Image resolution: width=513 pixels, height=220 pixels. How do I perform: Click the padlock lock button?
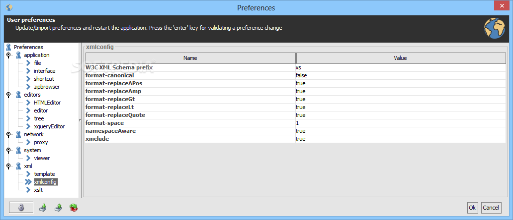pos(21,207)
